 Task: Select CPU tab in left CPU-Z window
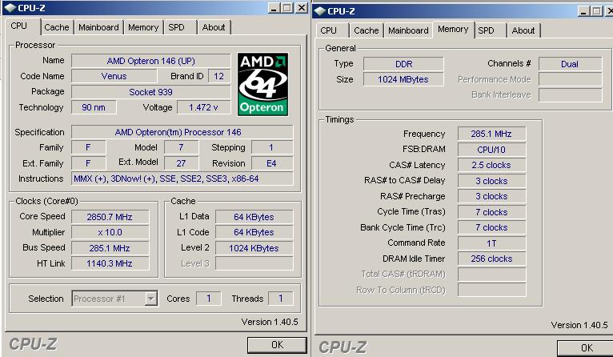18,26
